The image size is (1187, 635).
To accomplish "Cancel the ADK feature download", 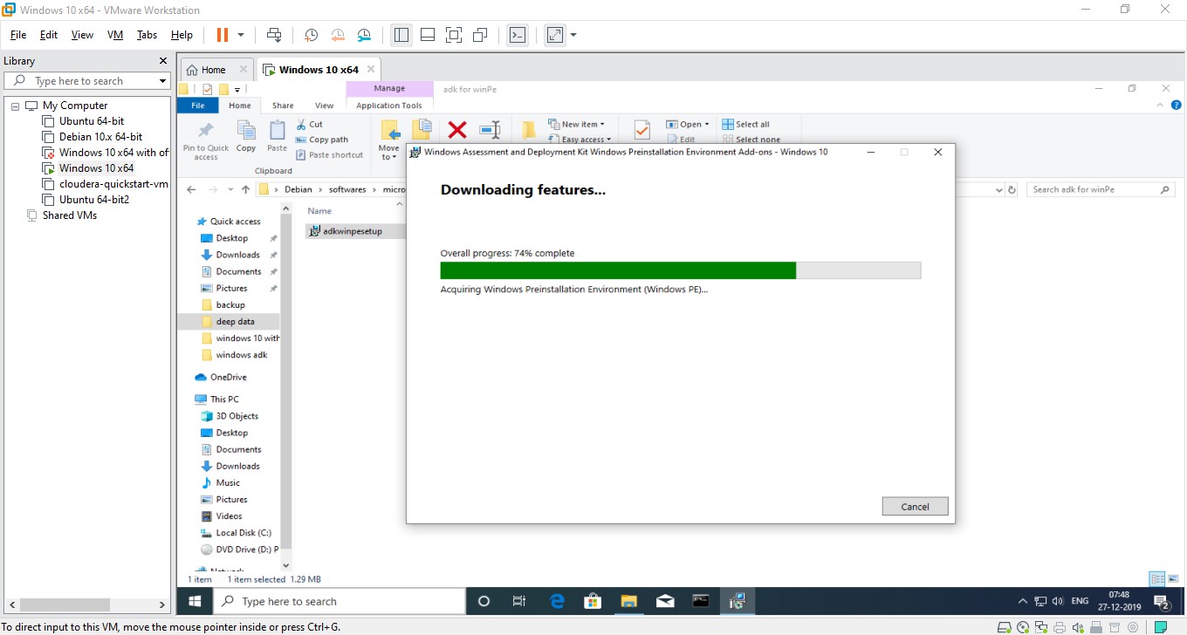I will [x=915, y=507].
